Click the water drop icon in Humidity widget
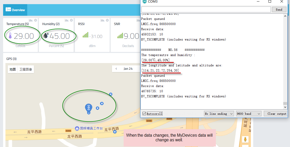The width and height of the screenshot is (290, 147). tap(46, 36)
